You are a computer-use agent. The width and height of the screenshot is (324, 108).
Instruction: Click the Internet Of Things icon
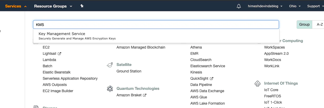click(258, 84)
